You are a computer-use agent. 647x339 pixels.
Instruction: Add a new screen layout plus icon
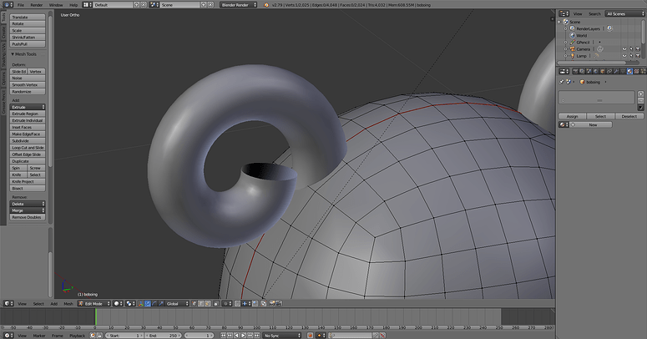[136, 5]
